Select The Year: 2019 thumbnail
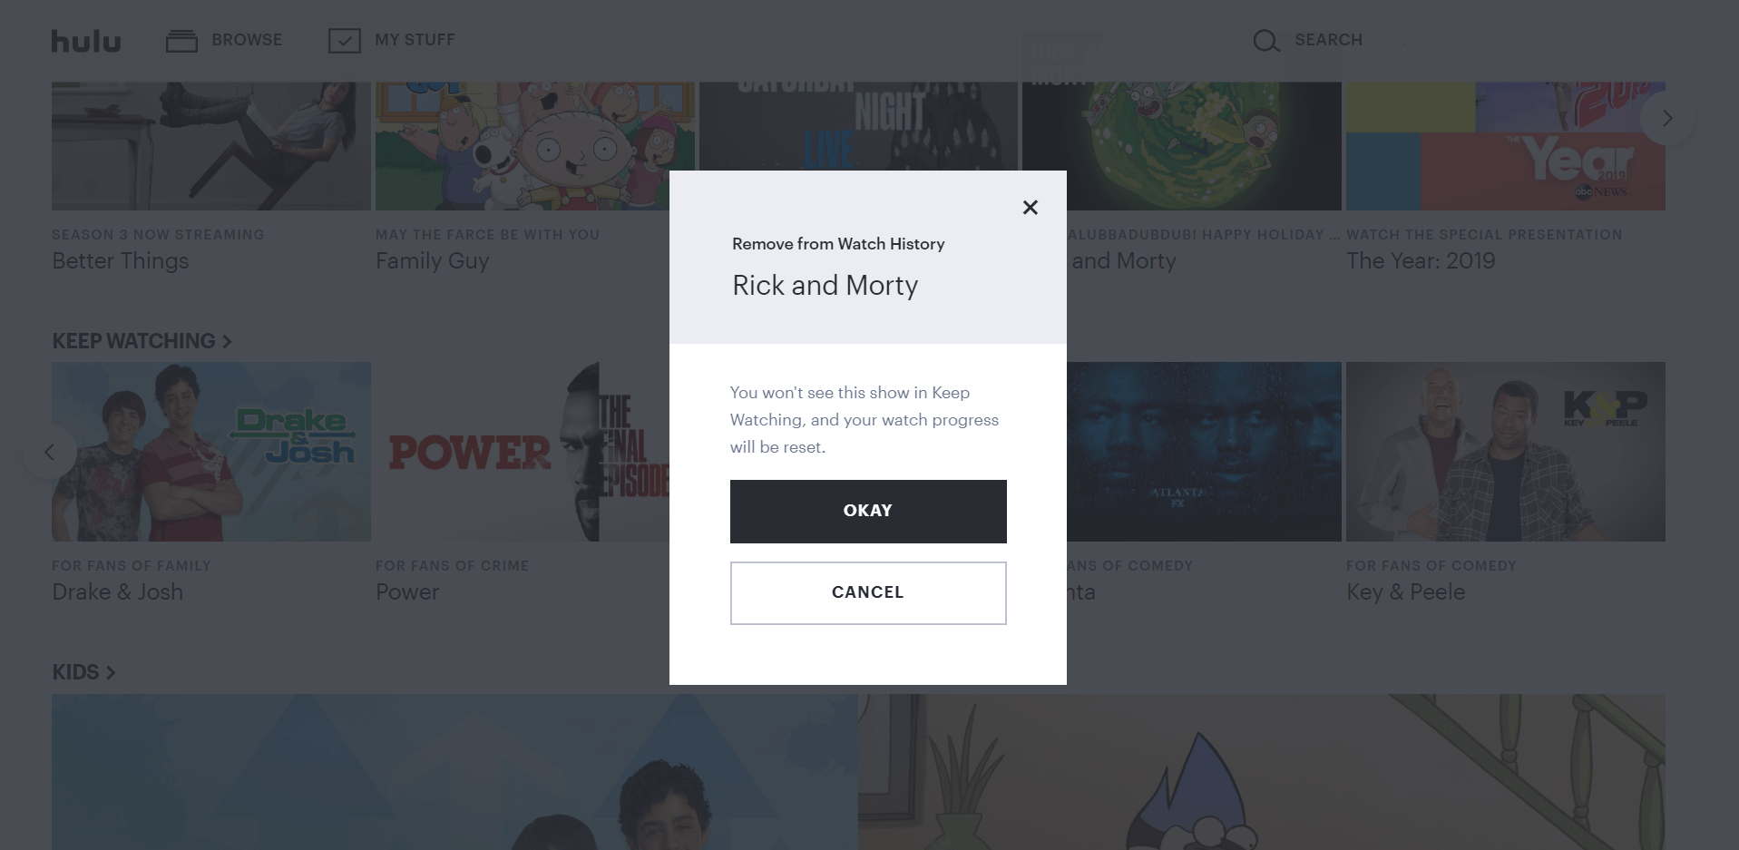The width and height of the screenshot is (1739, 850). (x=1505, y=145)
